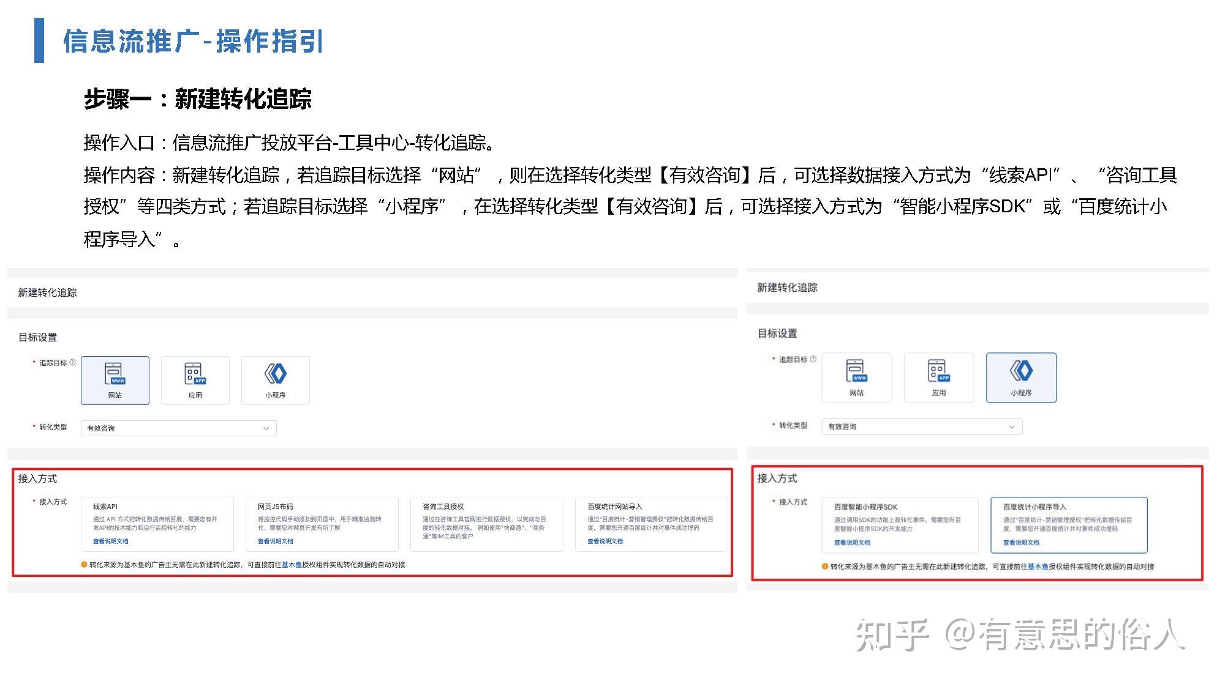Click orange info icon before the right form's 基木鱼 notice

825,567
